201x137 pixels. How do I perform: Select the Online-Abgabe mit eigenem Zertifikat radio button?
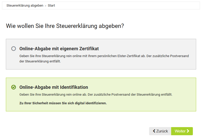click(x=14, y=48)
